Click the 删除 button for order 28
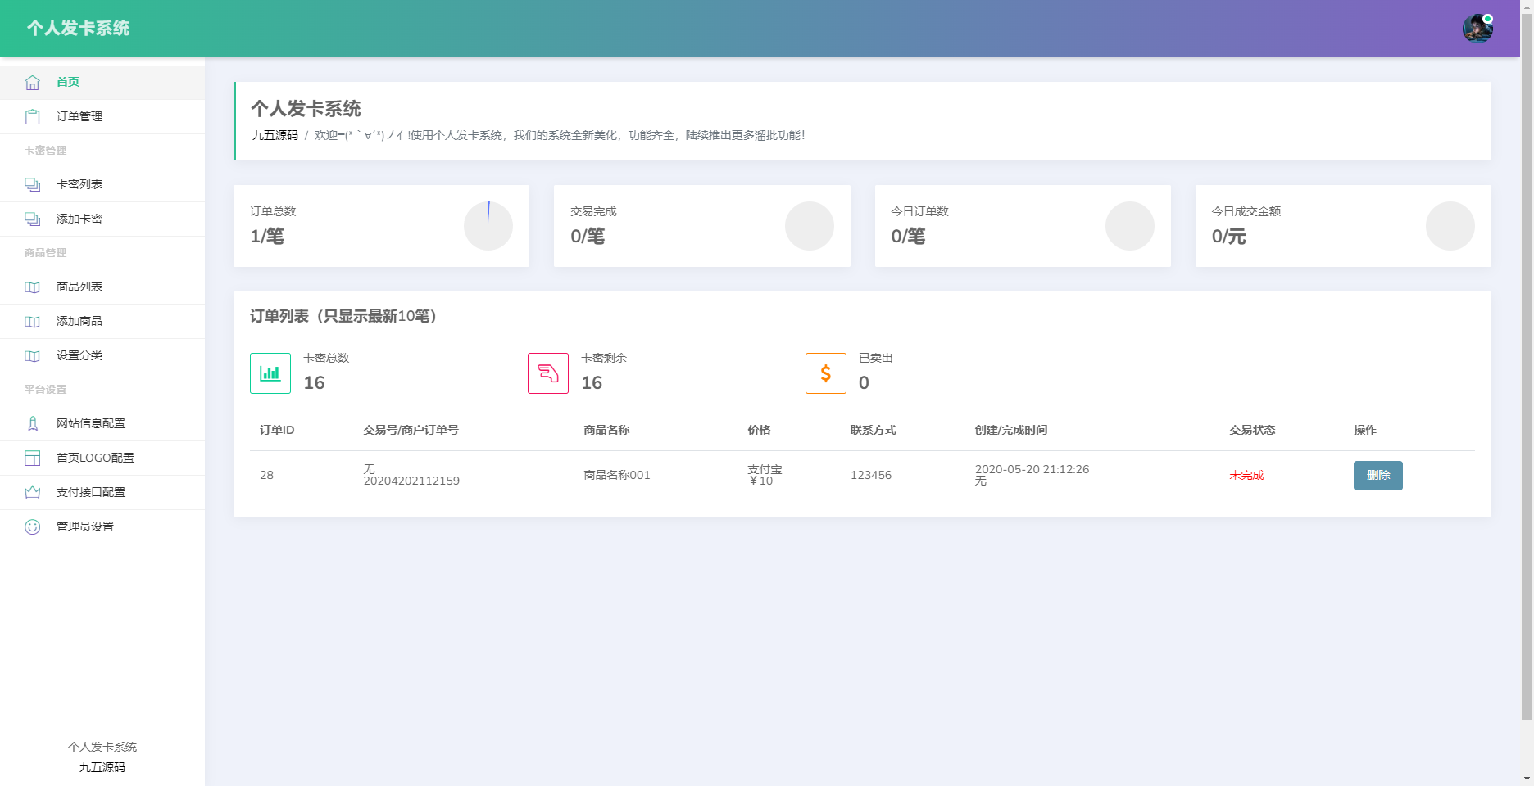This screenshot has height=786, width=1534. (x=1377, y=475)
